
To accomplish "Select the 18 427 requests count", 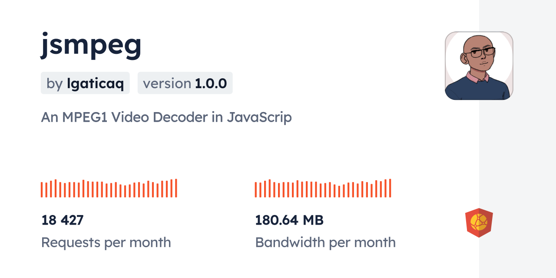I will point(62,220).
